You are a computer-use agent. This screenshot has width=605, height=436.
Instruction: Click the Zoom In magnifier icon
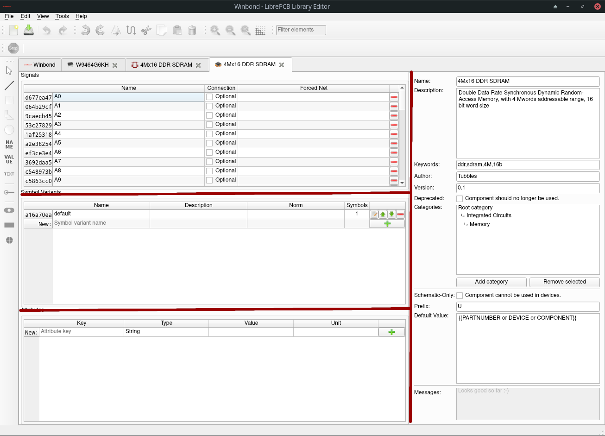coord(215,31)
